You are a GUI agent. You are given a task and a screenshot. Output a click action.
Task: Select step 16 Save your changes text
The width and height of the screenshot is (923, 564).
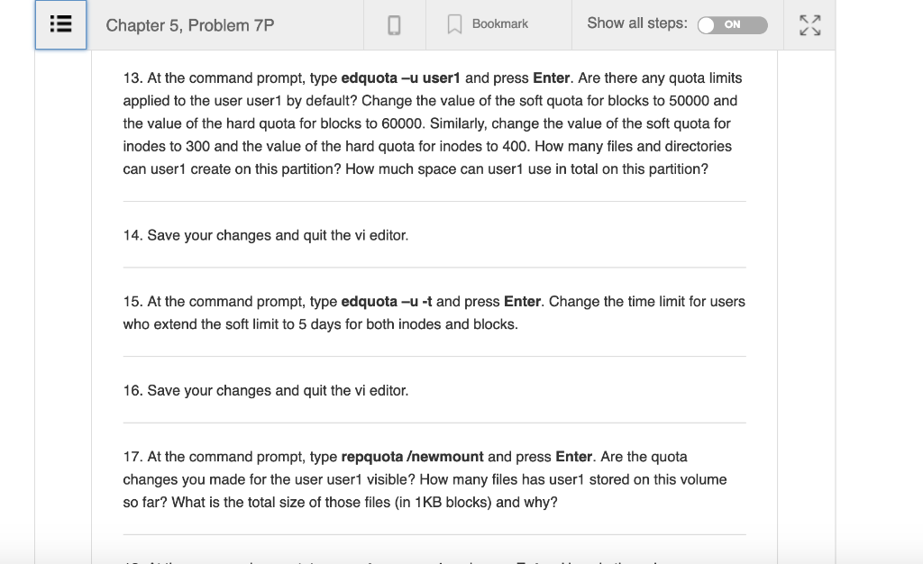click(x=266, y=390)
